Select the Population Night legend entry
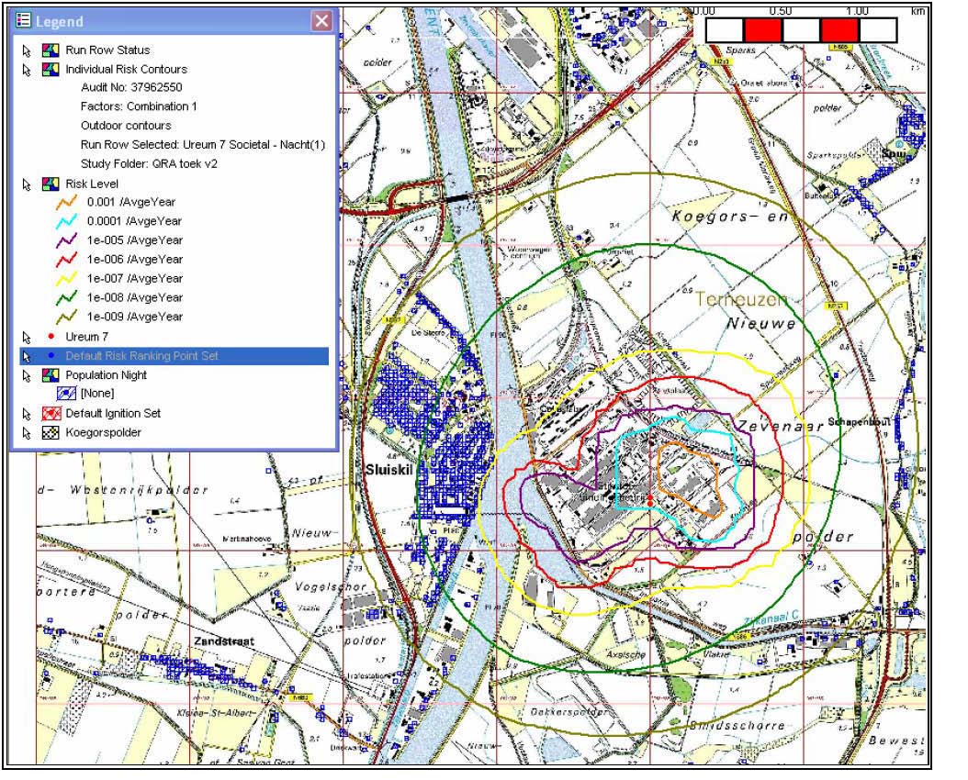968x780 pixels. (107, 375)
